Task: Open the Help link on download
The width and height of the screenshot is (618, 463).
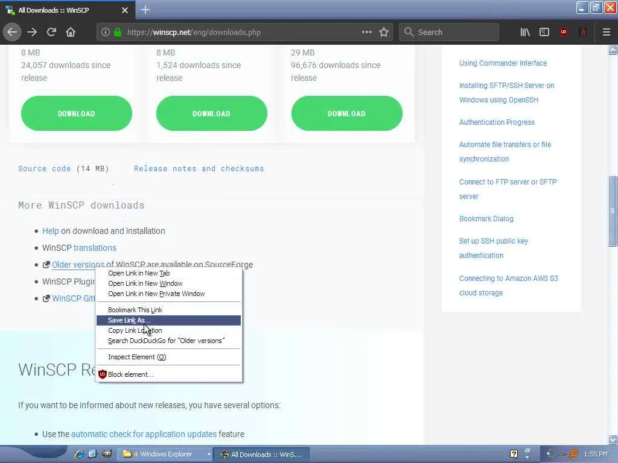Action: pyautogui.click(x=51, y=231)
